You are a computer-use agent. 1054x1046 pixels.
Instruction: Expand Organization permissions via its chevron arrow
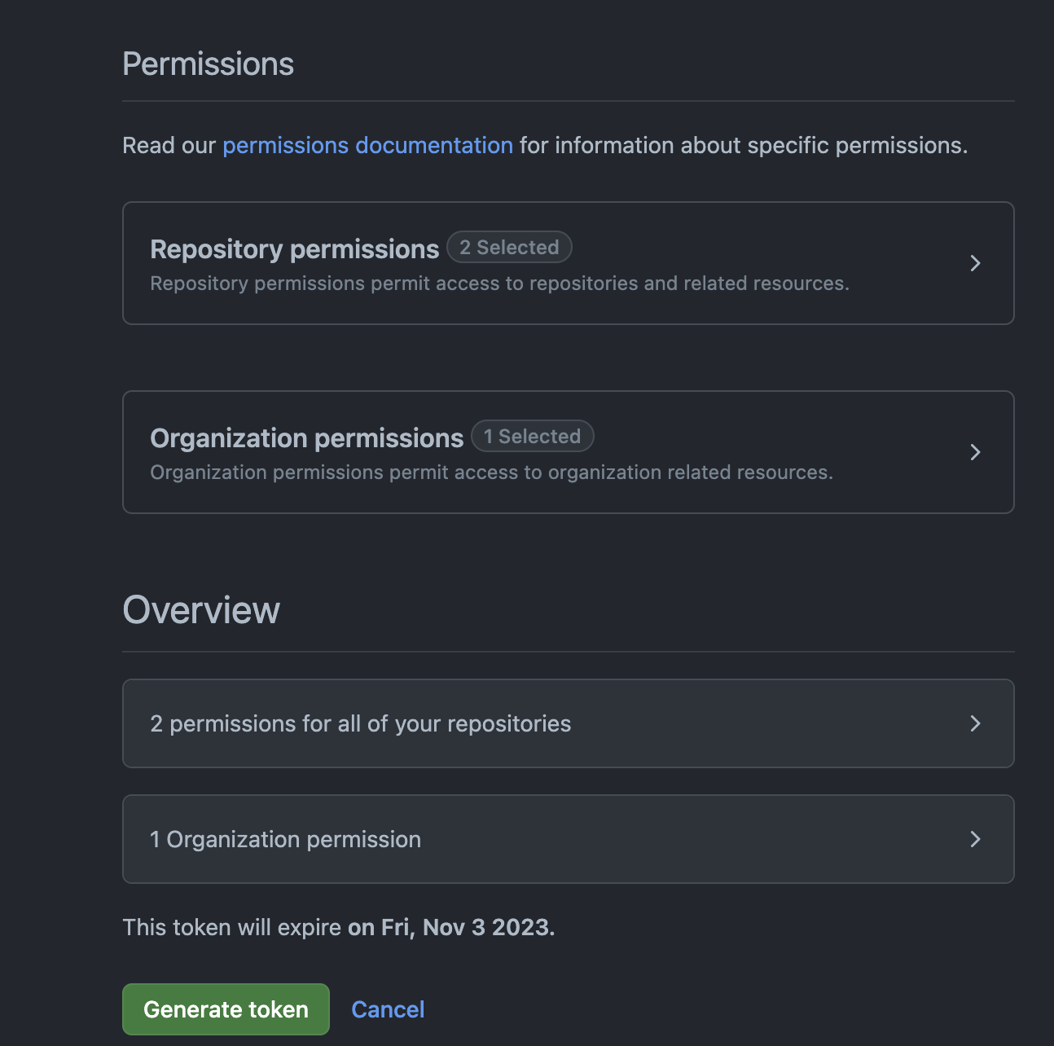[975, 452]
